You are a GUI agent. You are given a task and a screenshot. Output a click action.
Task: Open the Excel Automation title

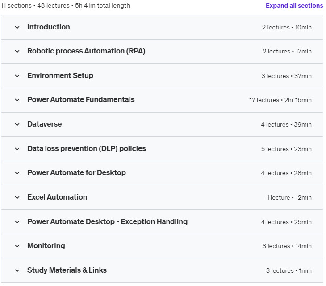57,197
